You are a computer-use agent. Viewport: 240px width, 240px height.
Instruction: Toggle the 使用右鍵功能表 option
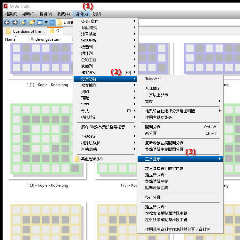(180, 117)
